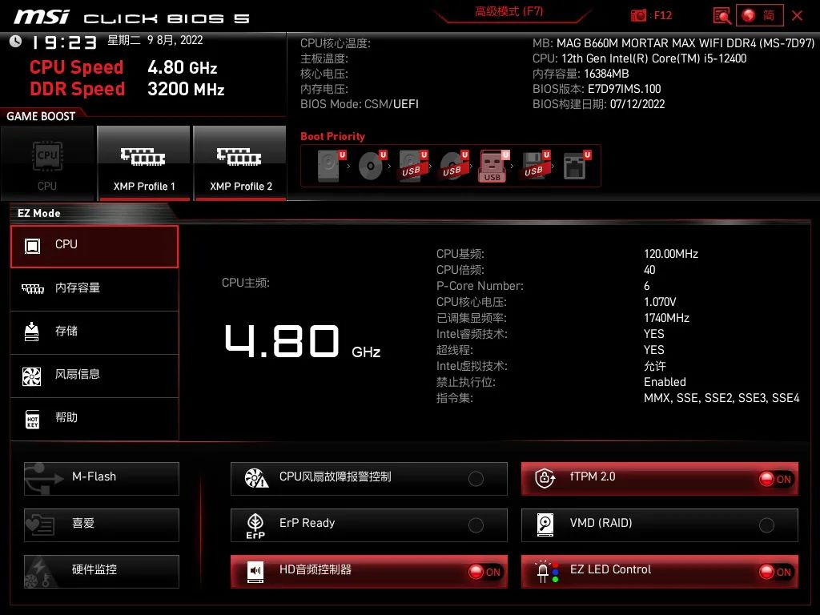Open the 硬件监控 hardware monitor

point(102,571)
